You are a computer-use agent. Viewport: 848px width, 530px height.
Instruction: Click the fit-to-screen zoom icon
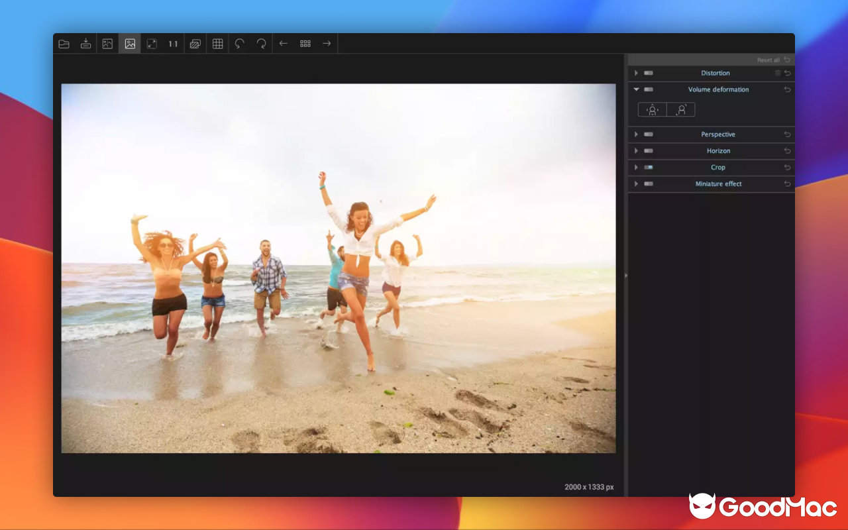click(151, 43)
